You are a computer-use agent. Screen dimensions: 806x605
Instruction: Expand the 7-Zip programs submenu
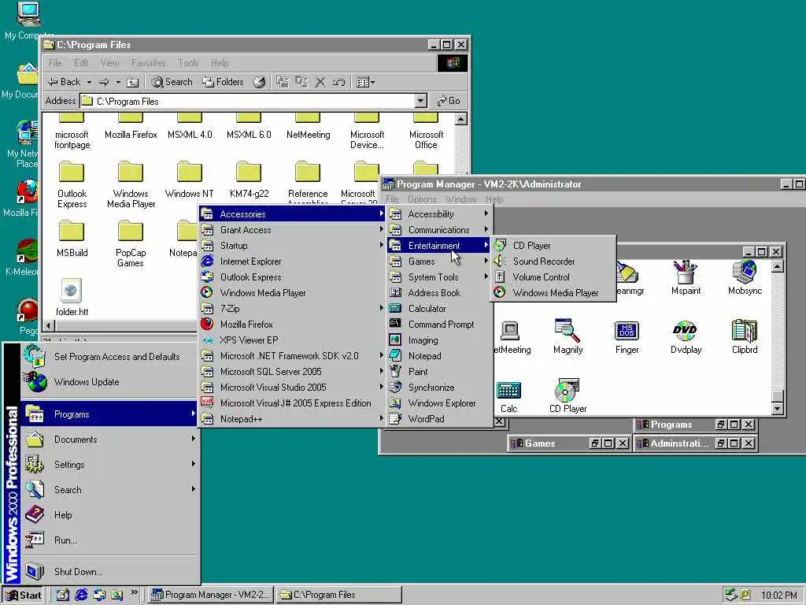tap(292, 309)
